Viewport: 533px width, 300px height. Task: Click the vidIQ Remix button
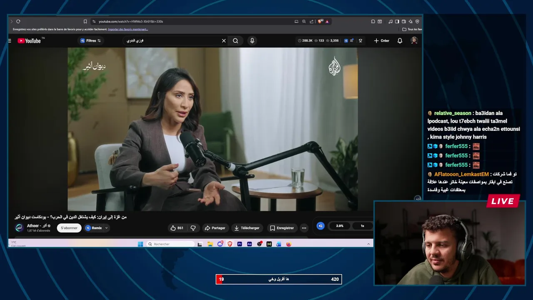(x=94, y=228)
